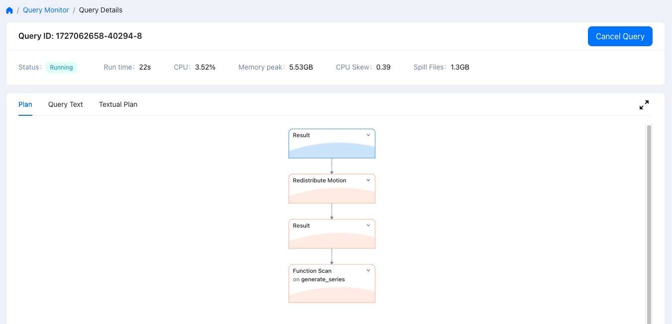Click the Spill Files 1.3GB value
The width and height of the screenshot is (672, 324).
click(x=460, y=67)
